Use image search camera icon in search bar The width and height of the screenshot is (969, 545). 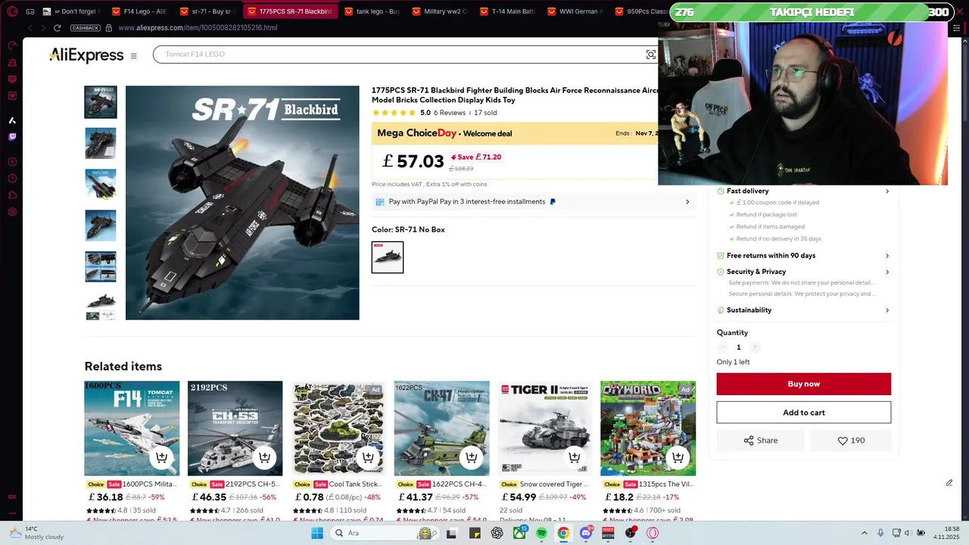click(x=650, y=54)
